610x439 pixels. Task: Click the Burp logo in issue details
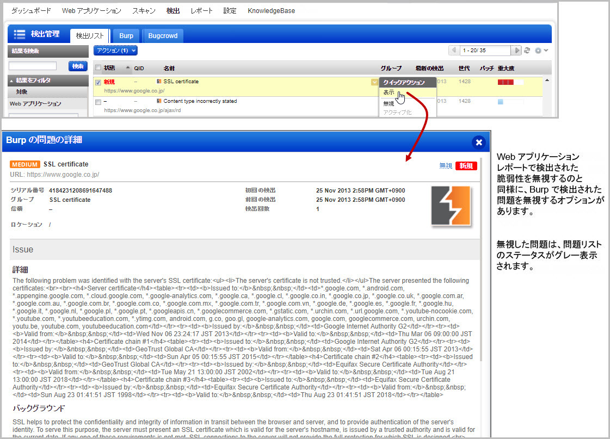(x=451, y=206)
